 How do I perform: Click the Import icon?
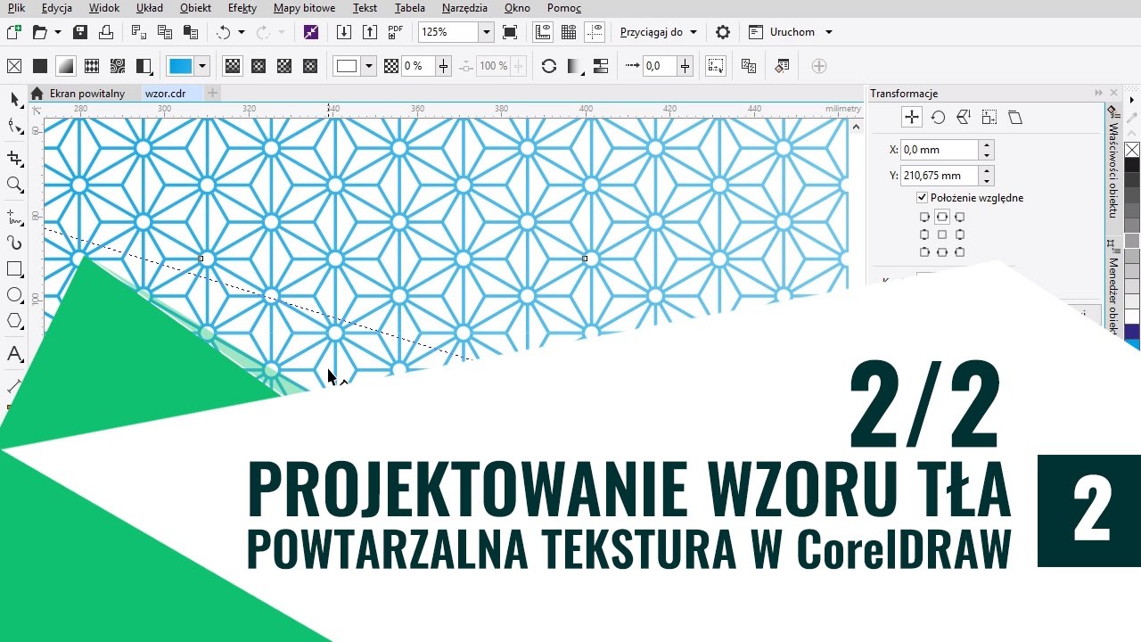click(x=344, y=32)
